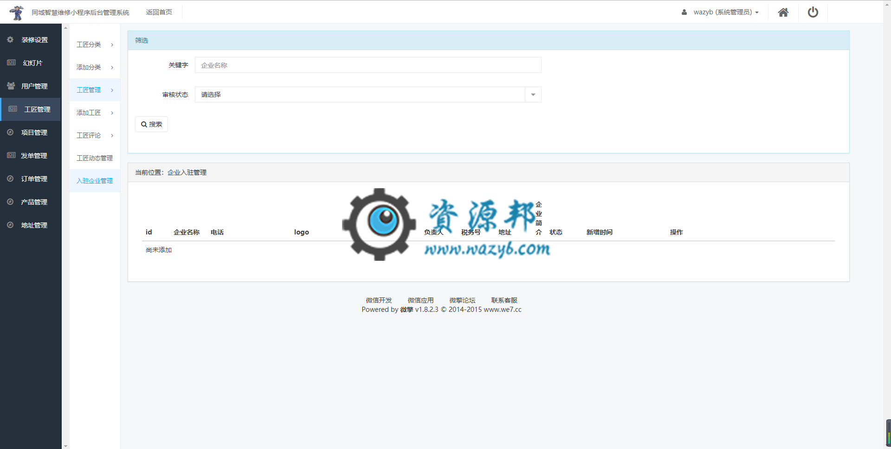Select 入驻企业管理 in the submenu
Screen dimensions: 891x449
[x=95, y=181]
